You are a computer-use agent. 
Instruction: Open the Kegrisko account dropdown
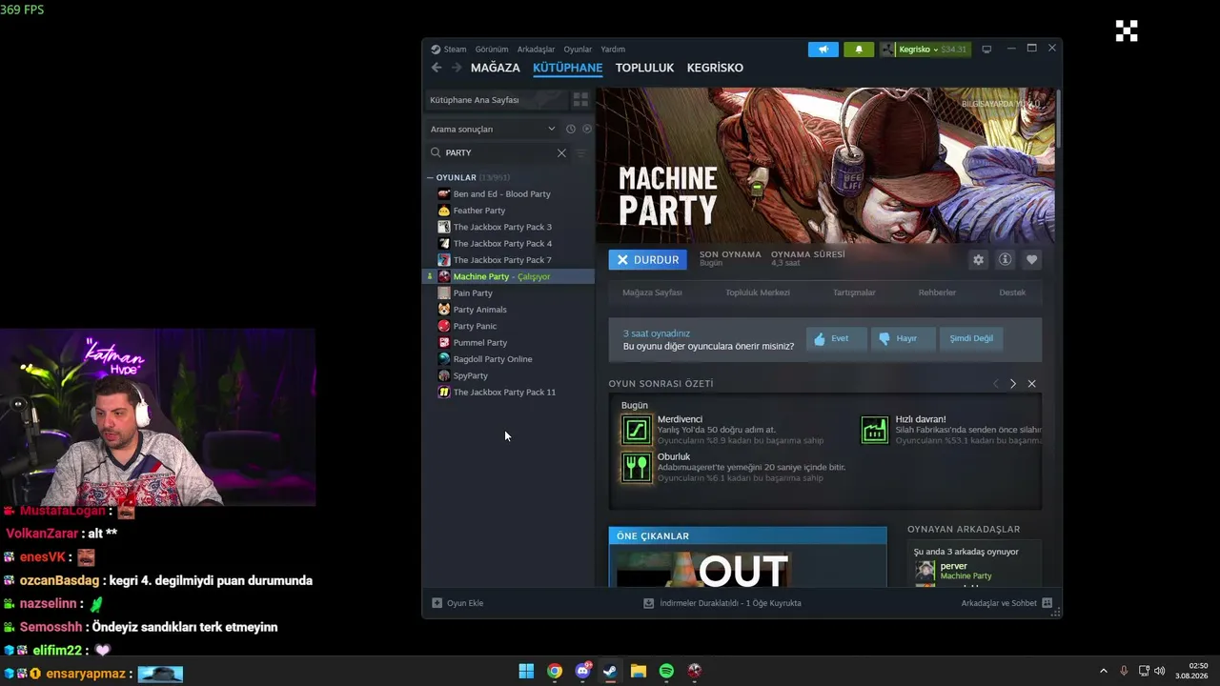tap(924, 50)
